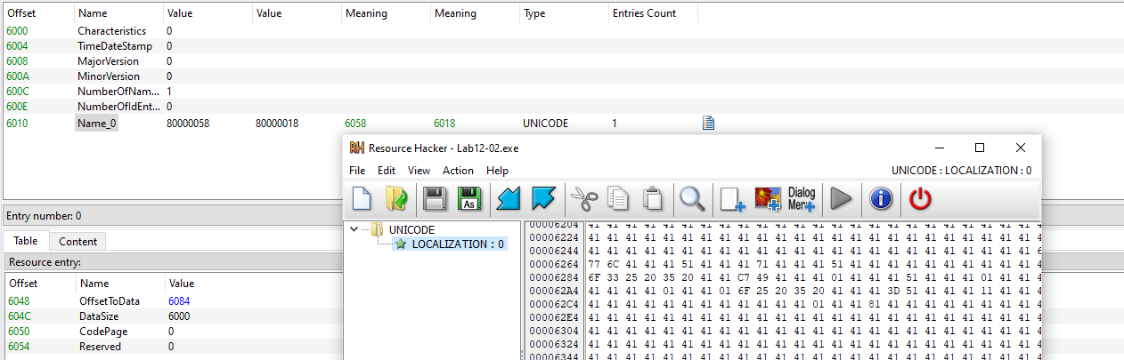Click green meaning value 6058
Image resolution: width=1124 pixels, height=360 pixels.
pyautogui.click(x=355, y=124)
